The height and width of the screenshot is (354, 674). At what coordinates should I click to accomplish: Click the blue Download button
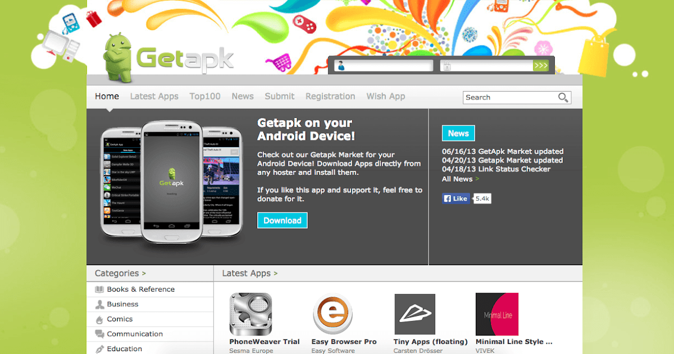283,220
